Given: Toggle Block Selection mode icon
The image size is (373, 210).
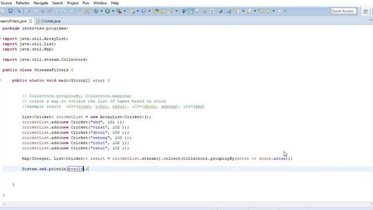Looking at the screenshot, I should (205, 11).
